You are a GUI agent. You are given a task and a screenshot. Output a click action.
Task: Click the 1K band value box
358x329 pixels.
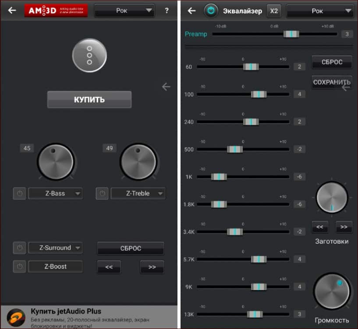click(x=299, y=177)
